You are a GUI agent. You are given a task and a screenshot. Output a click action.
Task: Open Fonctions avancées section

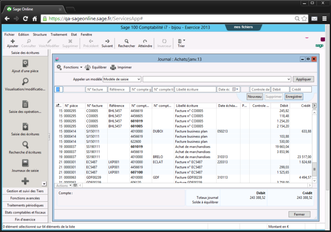point(25,198)
